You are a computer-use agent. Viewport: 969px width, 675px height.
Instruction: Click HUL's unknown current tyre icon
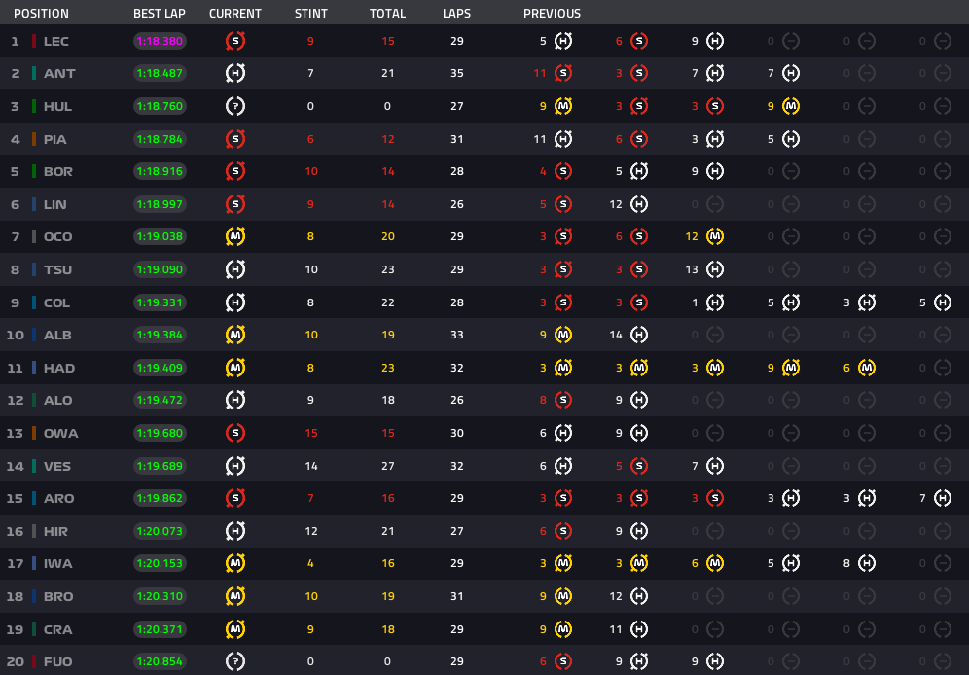pos(235,106)
